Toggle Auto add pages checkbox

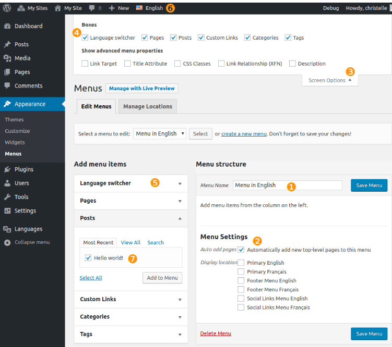coord(241,250)
